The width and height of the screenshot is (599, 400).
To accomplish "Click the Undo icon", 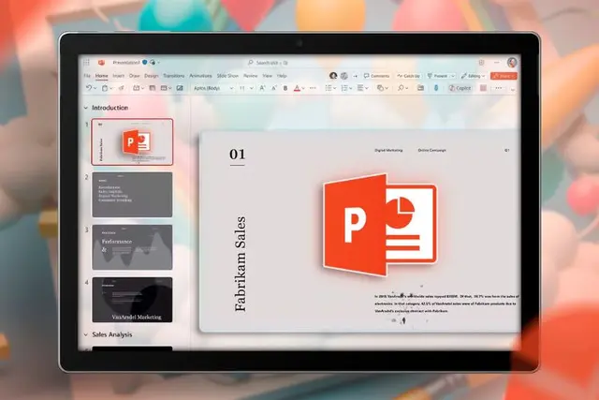I will coord(89,88).
